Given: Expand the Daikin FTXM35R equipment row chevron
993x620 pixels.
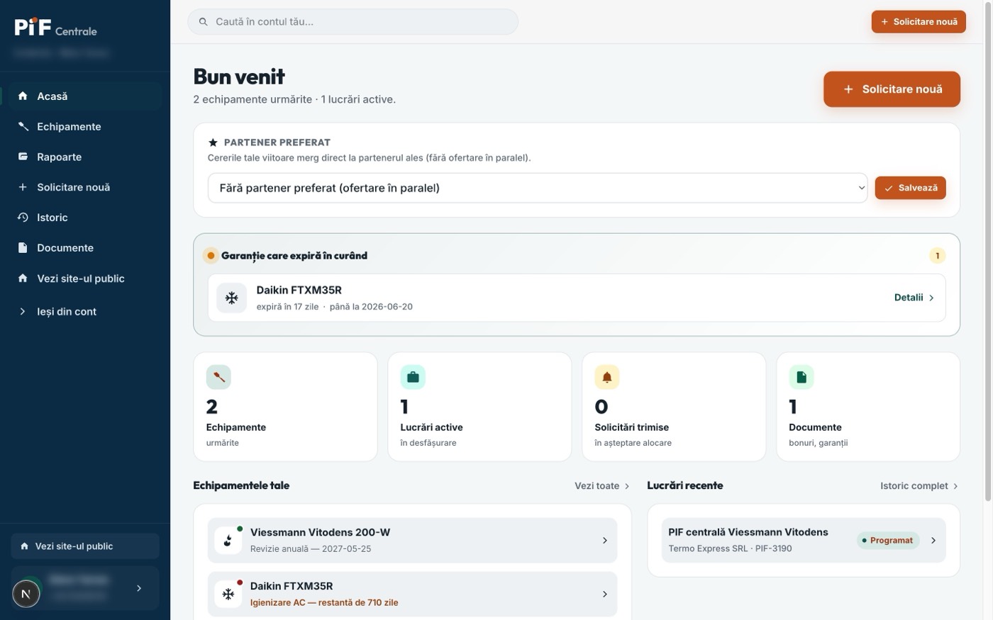Looking at the screenshot, I should point(604,594).
